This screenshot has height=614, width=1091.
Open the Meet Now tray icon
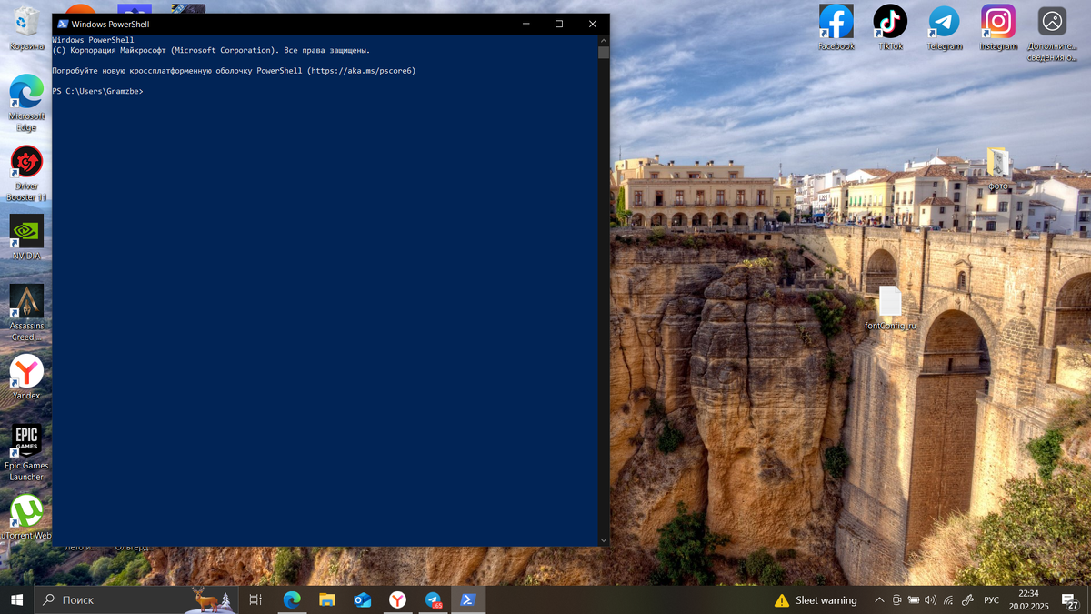pyautogui.click(x=896, y=600)
